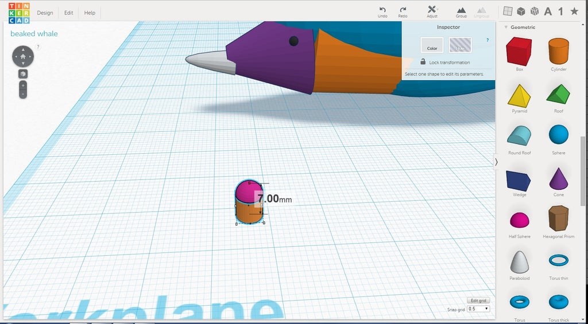Collapse the Geometric shapes section
Image resolution: width=588 pixels, height=324 pixels.
pos(506,28)
